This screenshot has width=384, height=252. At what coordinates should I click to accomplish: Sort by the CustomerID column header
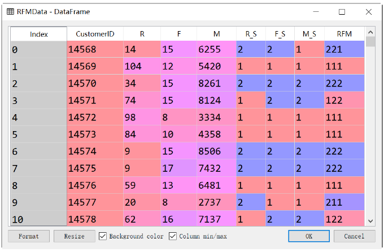coord(95,34)
